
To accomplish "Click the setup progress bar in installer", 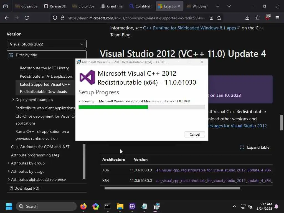I will pos(142,107).
